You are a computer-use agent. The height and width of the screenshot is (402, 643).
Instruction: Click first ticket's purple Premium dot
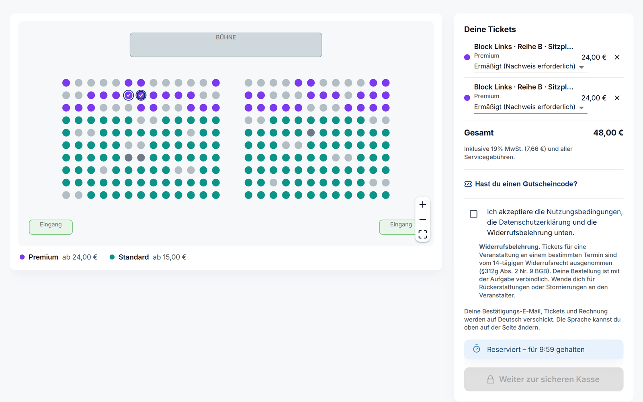tap(467, 57)
